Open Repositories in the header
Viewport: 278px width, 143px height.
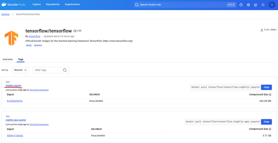53,4
